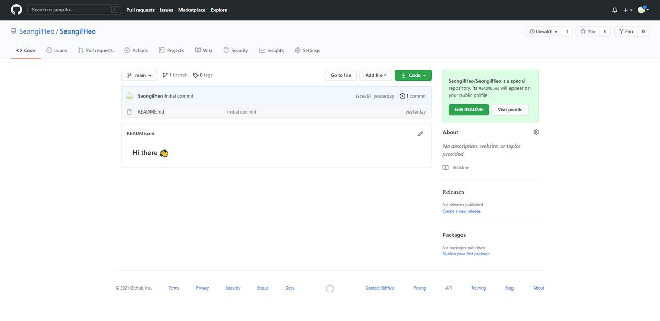Open Docs footer link
The height and width of the screenshot is (321, 660).
[x=290, y=288]
